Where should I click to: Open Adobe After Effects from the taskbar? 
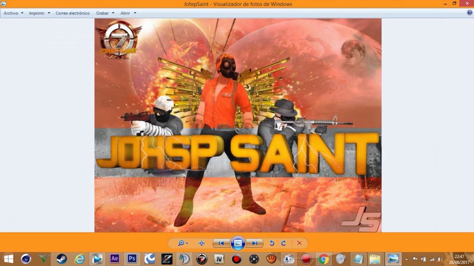pos(114,259)
